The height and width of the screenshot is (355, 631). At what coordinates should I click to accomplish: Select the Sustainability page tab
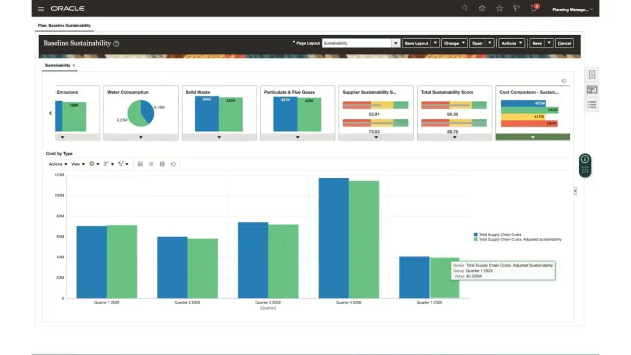pyautogui.click(x=57, y=65)
